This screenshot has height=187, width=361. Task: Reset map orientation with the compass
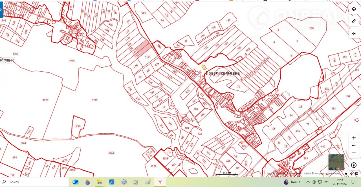(x=354, y=165)
